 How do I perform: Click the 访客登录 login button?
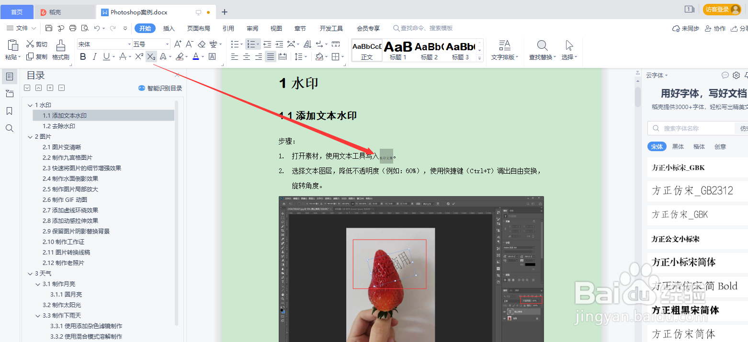click(722, 9)
